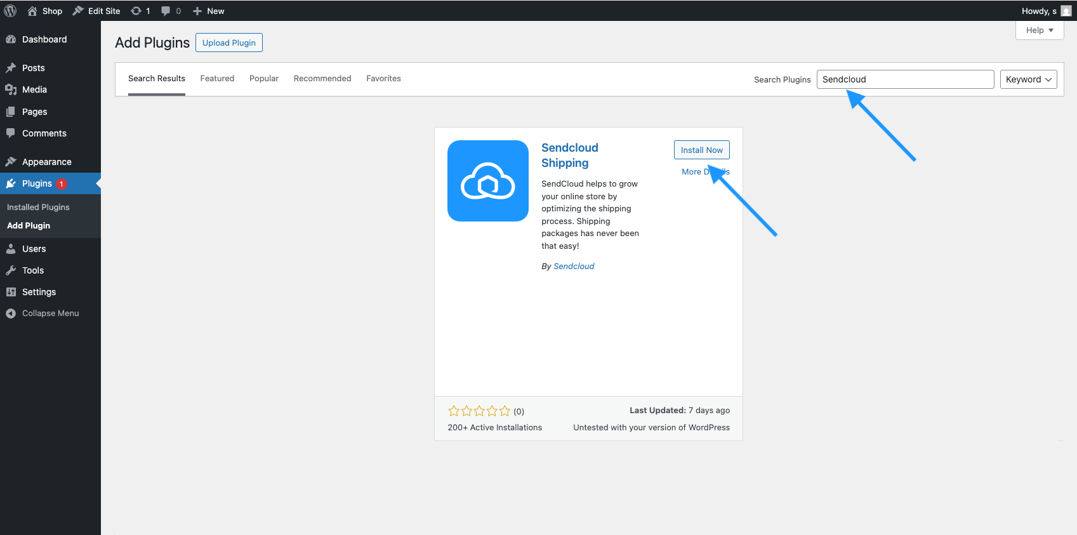Click the WordPress logo in admin bar

tap(10, 11)
